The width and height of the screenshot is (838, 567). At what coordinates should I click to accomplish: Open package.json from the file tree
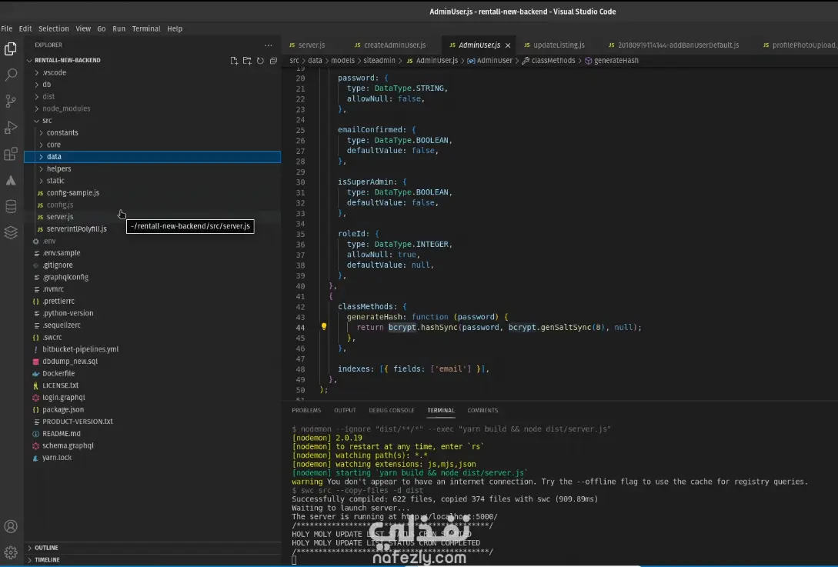[x=63, y=409]
